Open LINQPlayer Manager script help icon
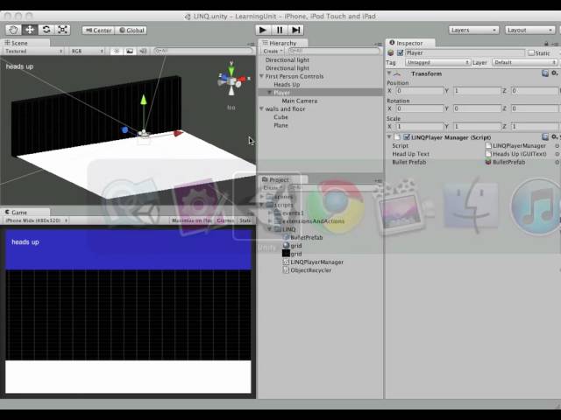The height and width of the screenshot is (420, 561). pos(545,136)
